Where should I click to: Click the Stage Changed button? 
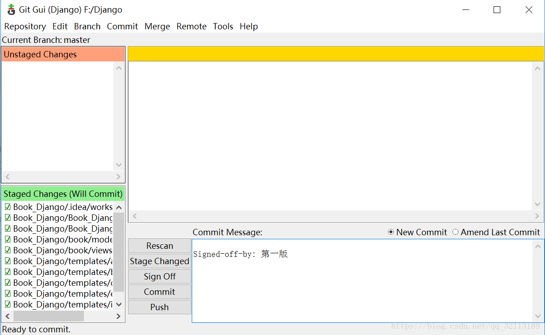pyautogui.click(x=160, y=261)
